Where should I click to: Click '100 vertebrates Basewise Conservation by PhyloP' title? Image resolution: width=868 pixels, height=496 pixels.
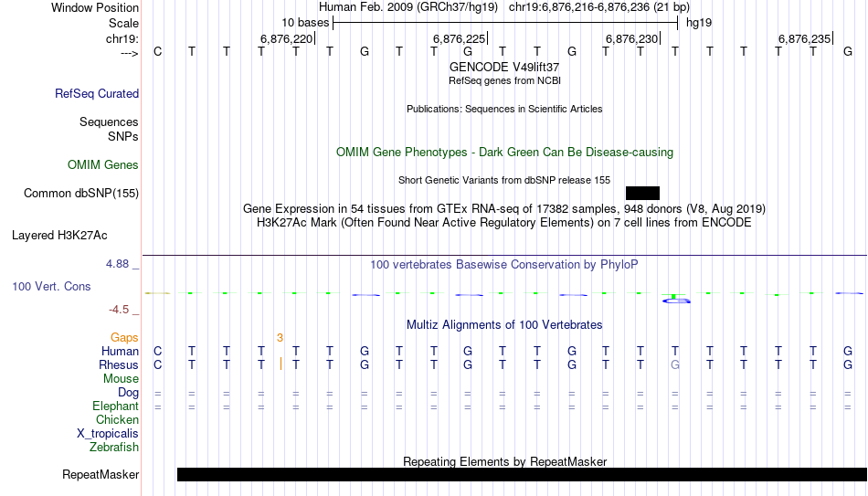coord(504,265)
